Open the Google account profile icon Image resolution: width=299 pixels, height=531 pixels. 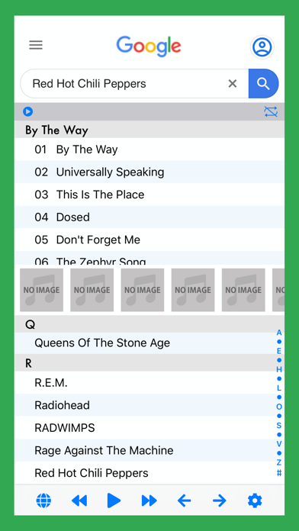(262, 47)
